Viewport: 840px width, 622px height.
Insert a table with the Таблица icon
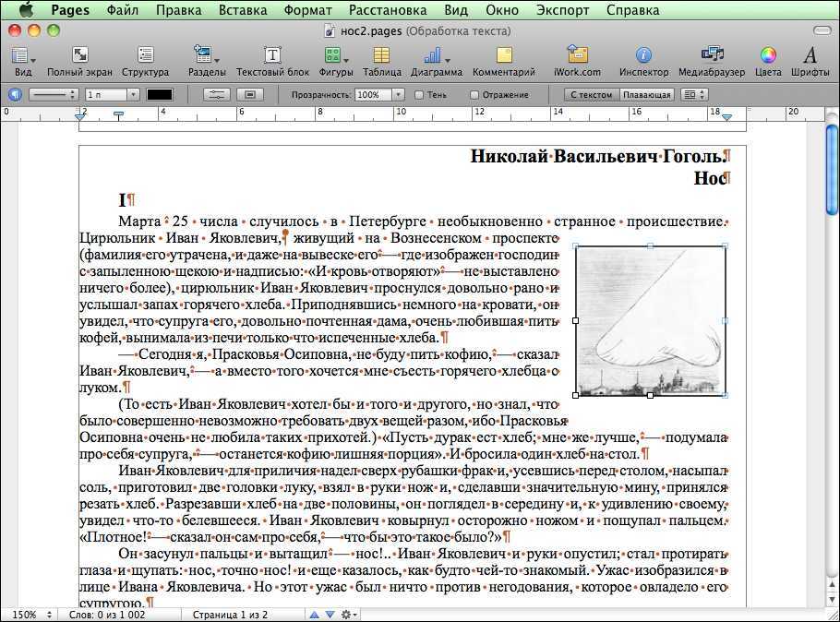[x=381, y=56]
